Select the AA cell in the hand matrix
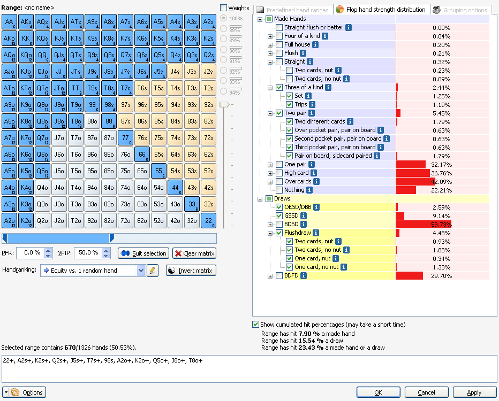 click(10, 22)
